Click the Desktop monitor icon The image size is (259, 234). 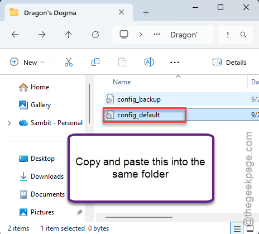pos(23,159)
